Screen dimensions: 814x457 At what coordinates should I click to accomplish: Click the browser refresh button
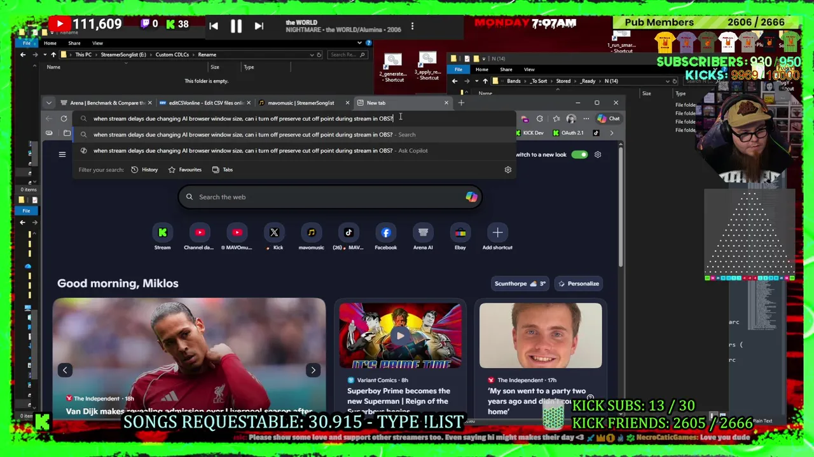(x=64, y=119)
